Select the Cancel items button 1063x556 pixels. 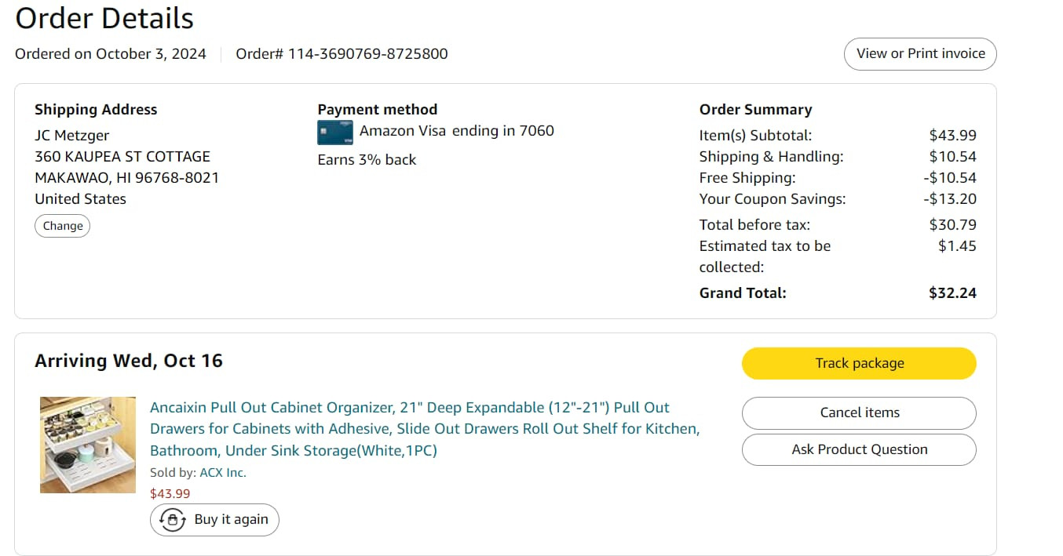pos(859,412)
